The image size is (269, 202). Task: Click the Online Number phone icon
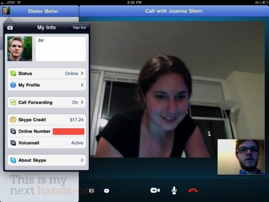[x=13, y=131]
